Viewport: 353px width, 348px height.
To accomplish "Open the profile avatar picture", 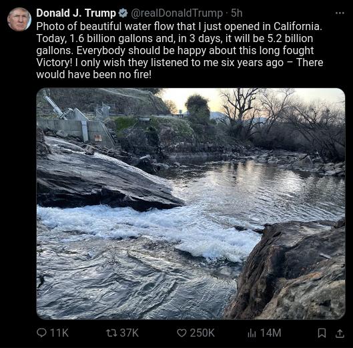I will point(19,19).
